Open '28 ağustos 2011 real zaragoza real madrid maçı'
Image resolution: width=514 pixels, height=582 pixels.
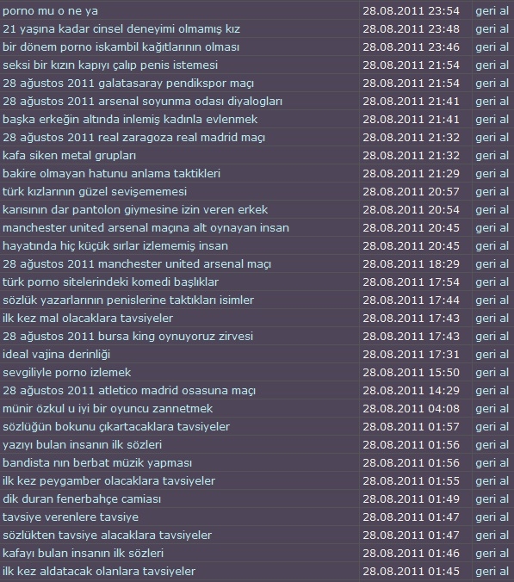[x=134, y=138]
